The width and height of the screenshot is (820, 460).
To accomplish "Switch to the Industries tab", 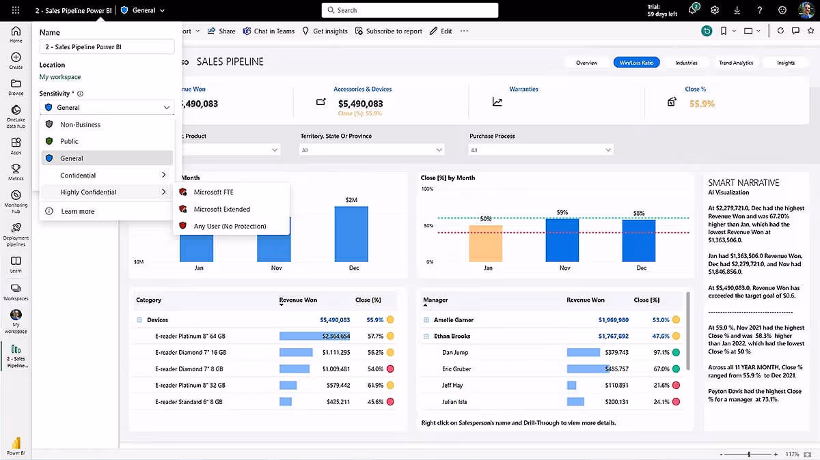I will click(x=686, y=62).
